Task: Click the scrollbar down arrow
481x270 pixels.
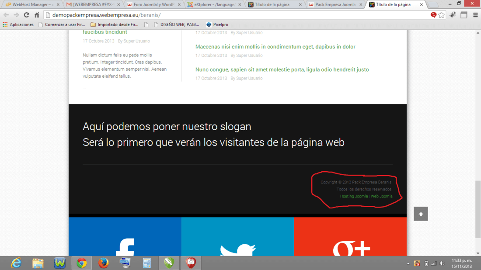Action: tap(478, 253)
